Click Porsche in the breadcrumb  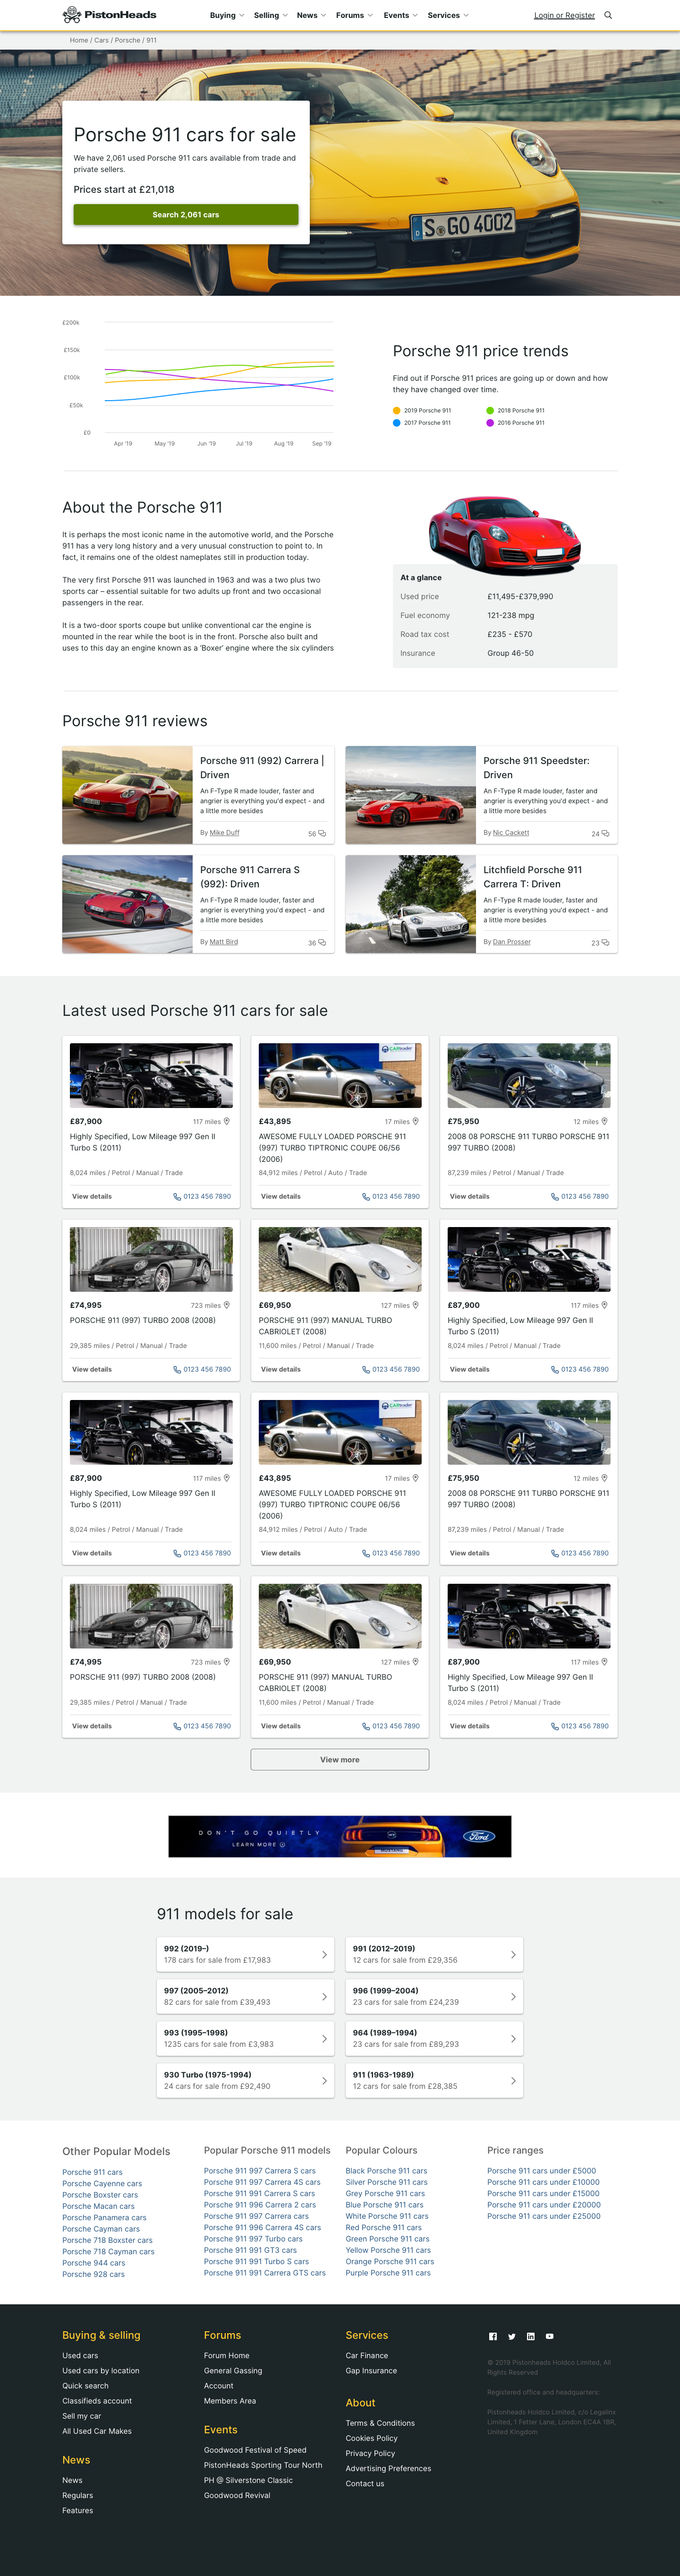127,40
